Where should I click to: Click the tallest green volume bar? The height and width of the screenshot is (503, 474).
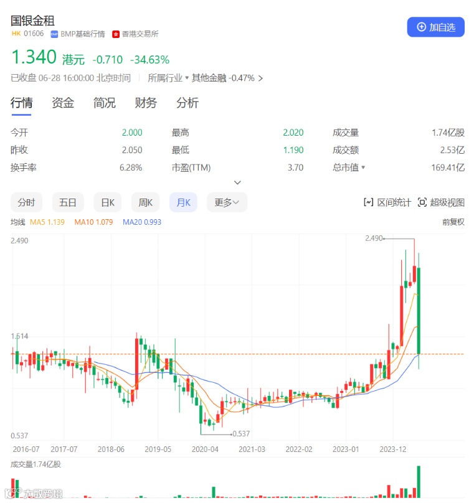419,482
